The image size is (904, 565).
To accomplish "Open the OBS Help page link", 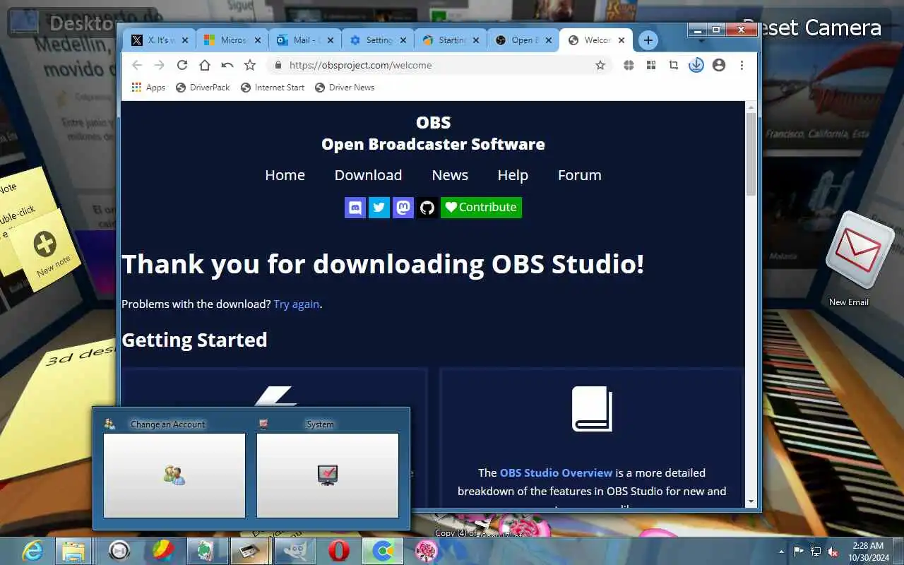I will [x=513, y=175].
